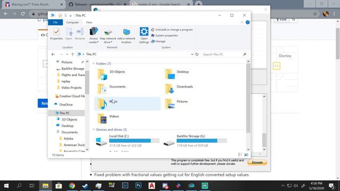This screenshot has width=340, height=191.
Task: Click the Donate button
Action: (x=257, y=162)
